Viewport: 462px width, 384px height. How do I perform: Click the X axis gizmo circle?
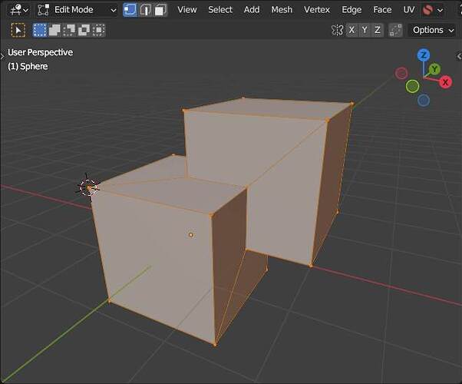[x=445, y=82]
